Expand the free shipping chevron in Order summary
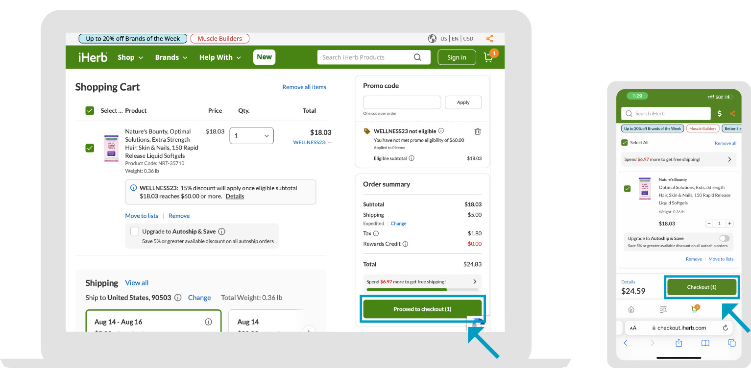 tap(475, 282)
